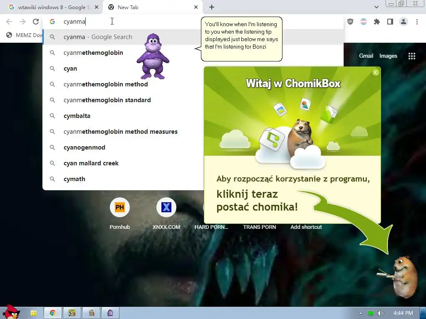Open the BonziBuddy taskbar button
The height and width of the screenshot is (319, 426).
click(x=110, y=313)
